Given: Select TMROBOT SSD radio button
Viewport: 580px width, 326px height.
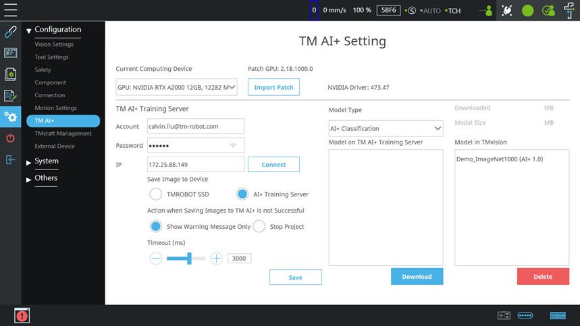Looking at the screenshot, I should pyautogui.click(x=156, y=194).
